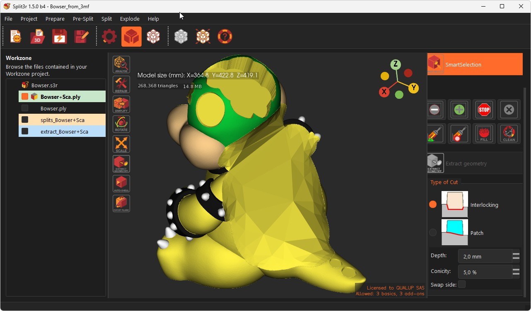
Task: Click the grey X cancel icon
Action: pyautogui.click(x=509, y=110)
